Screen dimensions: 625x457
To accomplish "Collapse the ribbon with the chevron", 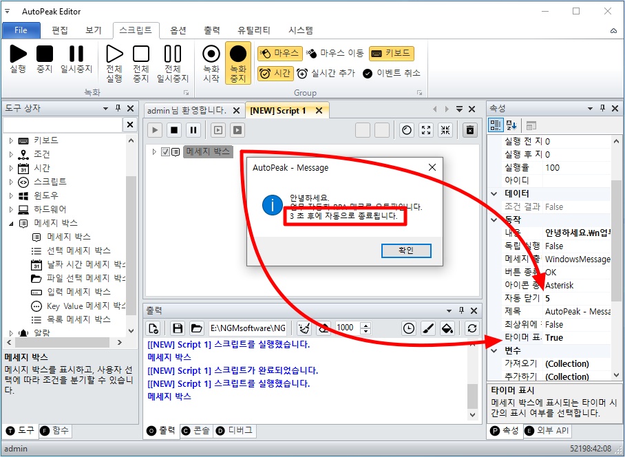I will tap(613, 31).
